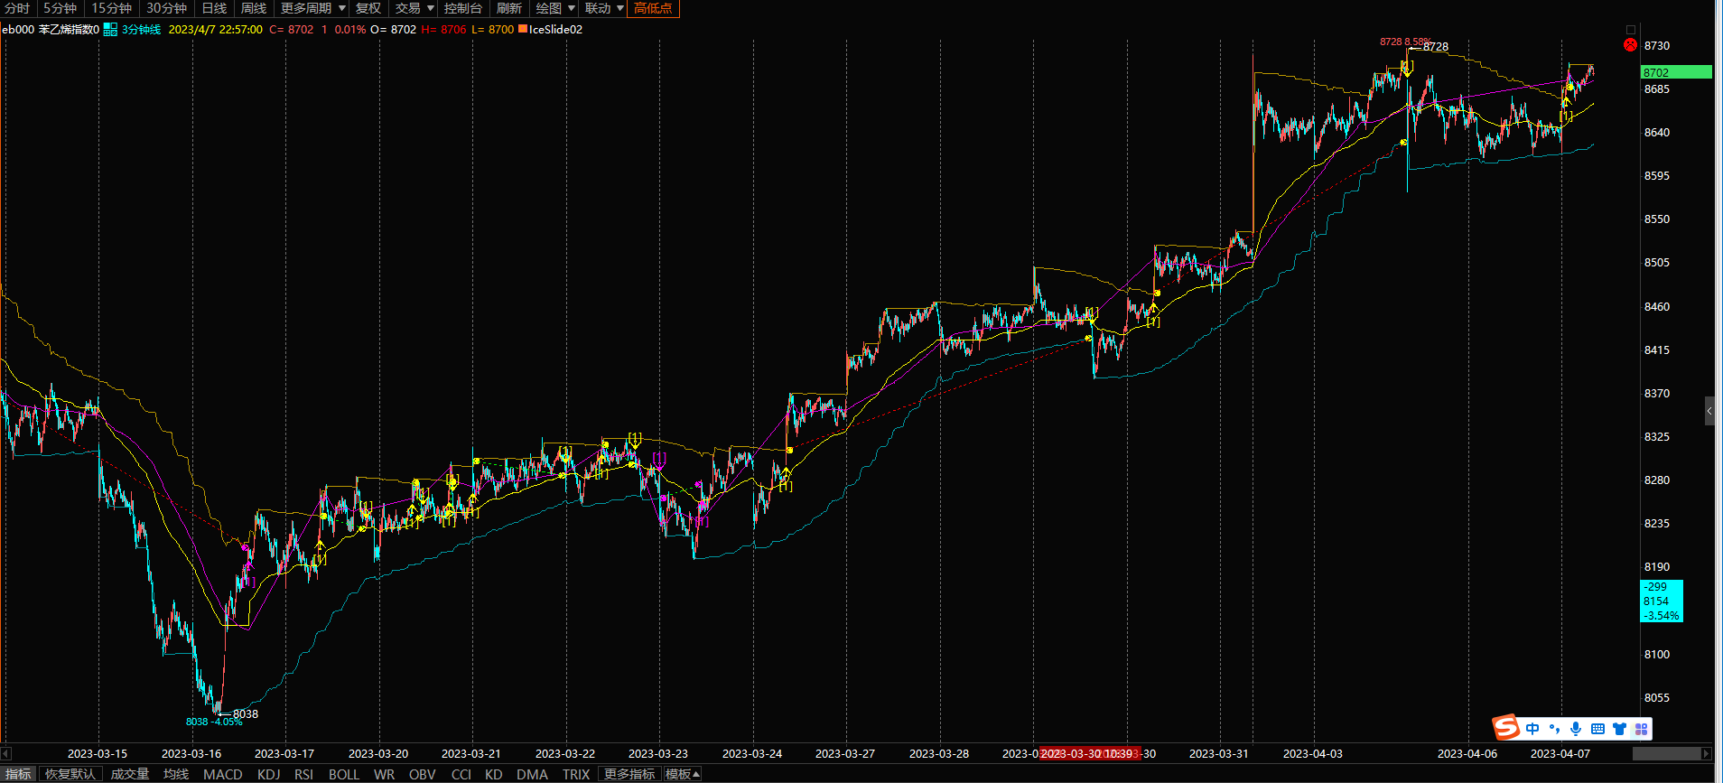
Task: Click the Sogou S logo icon
Action: (1505, 727)
